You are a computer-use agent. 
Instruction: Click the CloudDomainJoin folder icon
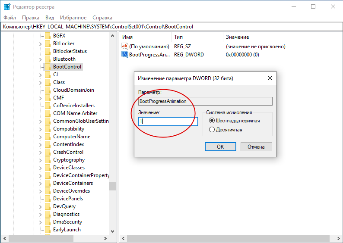tap(48, 90)
